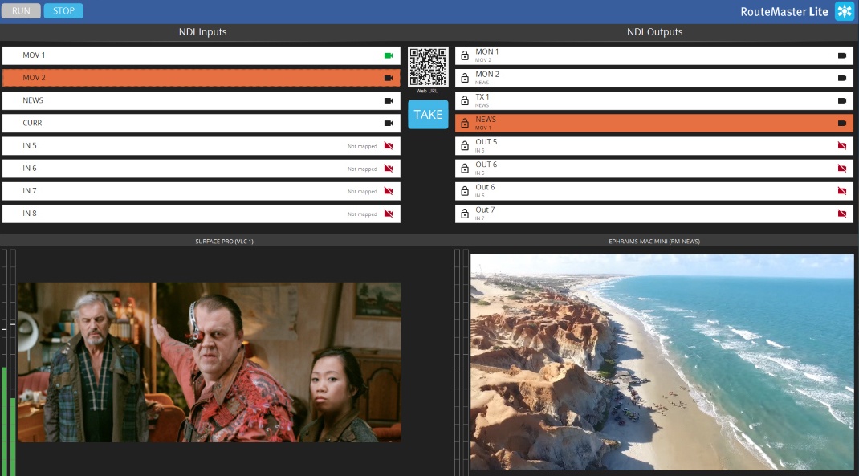This screenshot has width=859, height=476.
Task: Select the highlighted 'MOV 2' input name
Action: coord(34,78)
